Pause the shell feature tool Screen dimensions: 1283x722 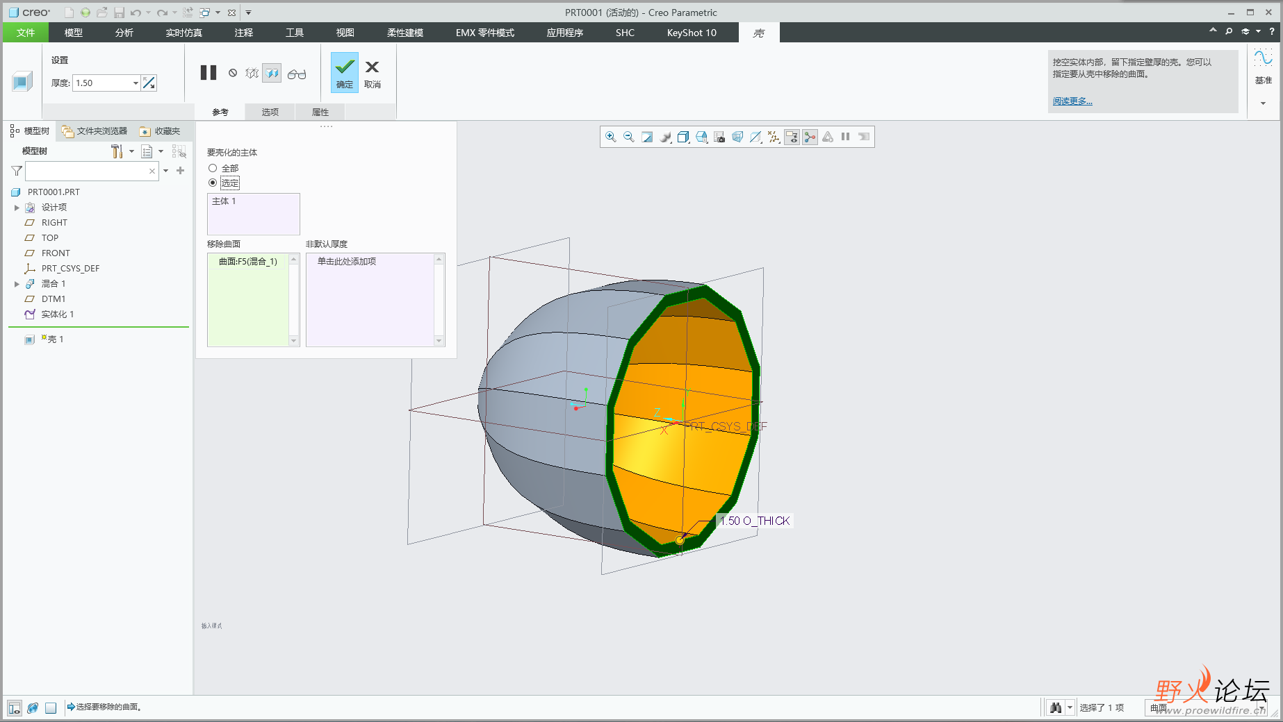(x=209, y=73)
